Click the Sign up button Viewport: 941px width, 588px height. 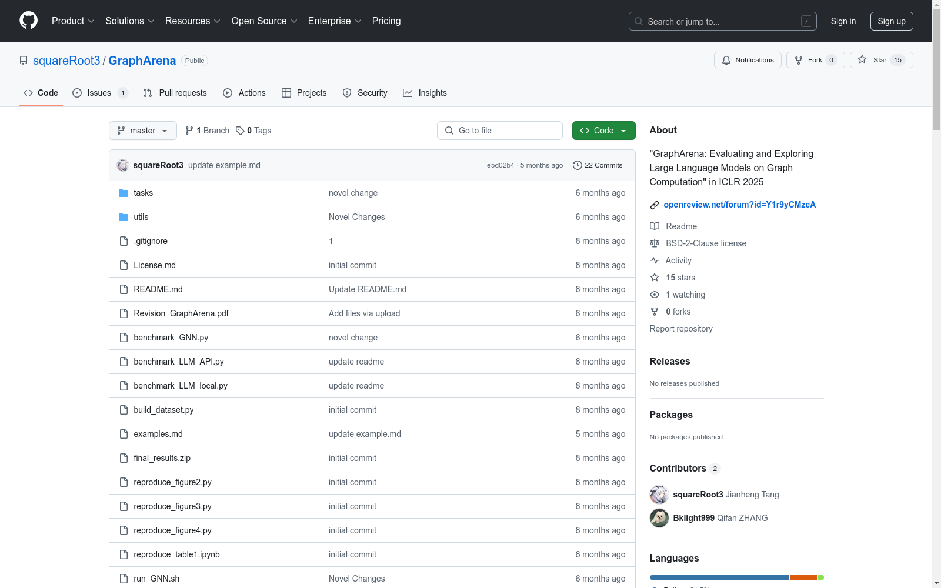point(892,21)
